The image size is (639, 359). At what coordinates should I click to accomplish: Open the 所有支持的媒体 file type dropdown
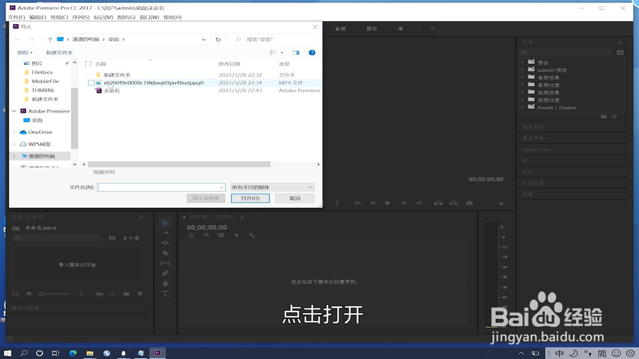pyautogui.click(x=272, y=187)
